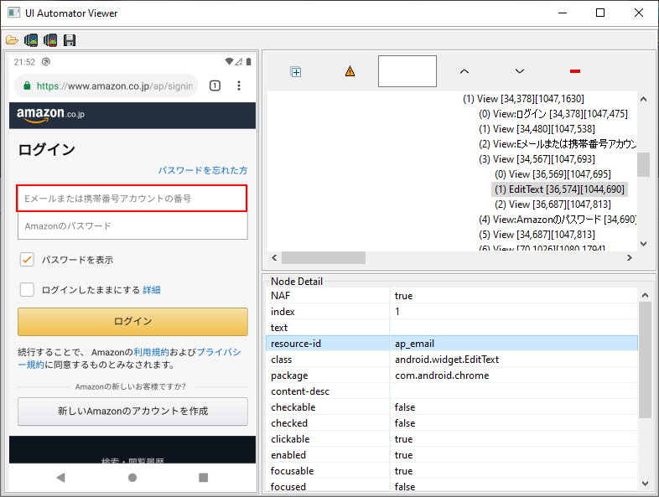Screen dimensions: 659x497
Task: Click Node Detail scrollbar up arrow
Action: [645, 295]
